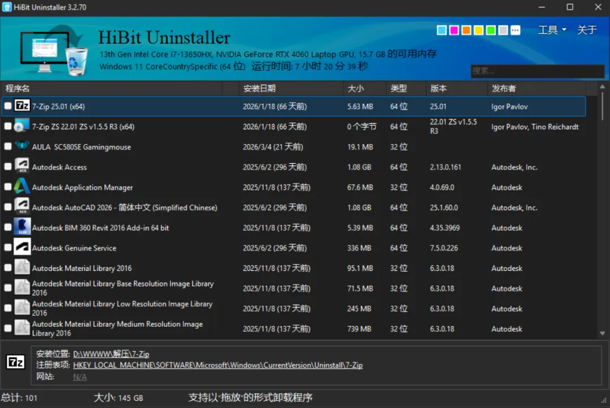
Task: Tick checkbox for 7-Zip ZS 22.01
Action: [x=8, y=126]
